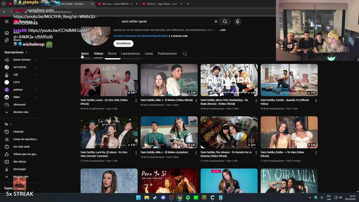
Task: Expand Mostrar más under Suscripciones
Action: (21, 112)
